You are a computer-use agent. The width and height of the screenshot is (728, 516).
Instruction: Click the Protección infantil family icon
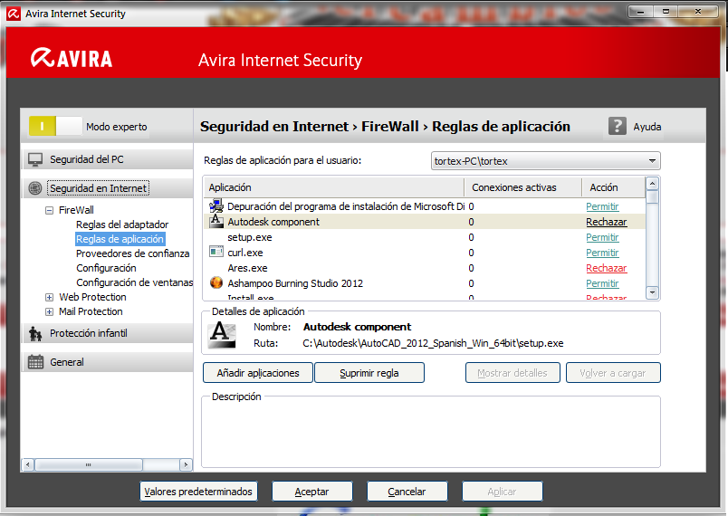[x=35, y=333]
